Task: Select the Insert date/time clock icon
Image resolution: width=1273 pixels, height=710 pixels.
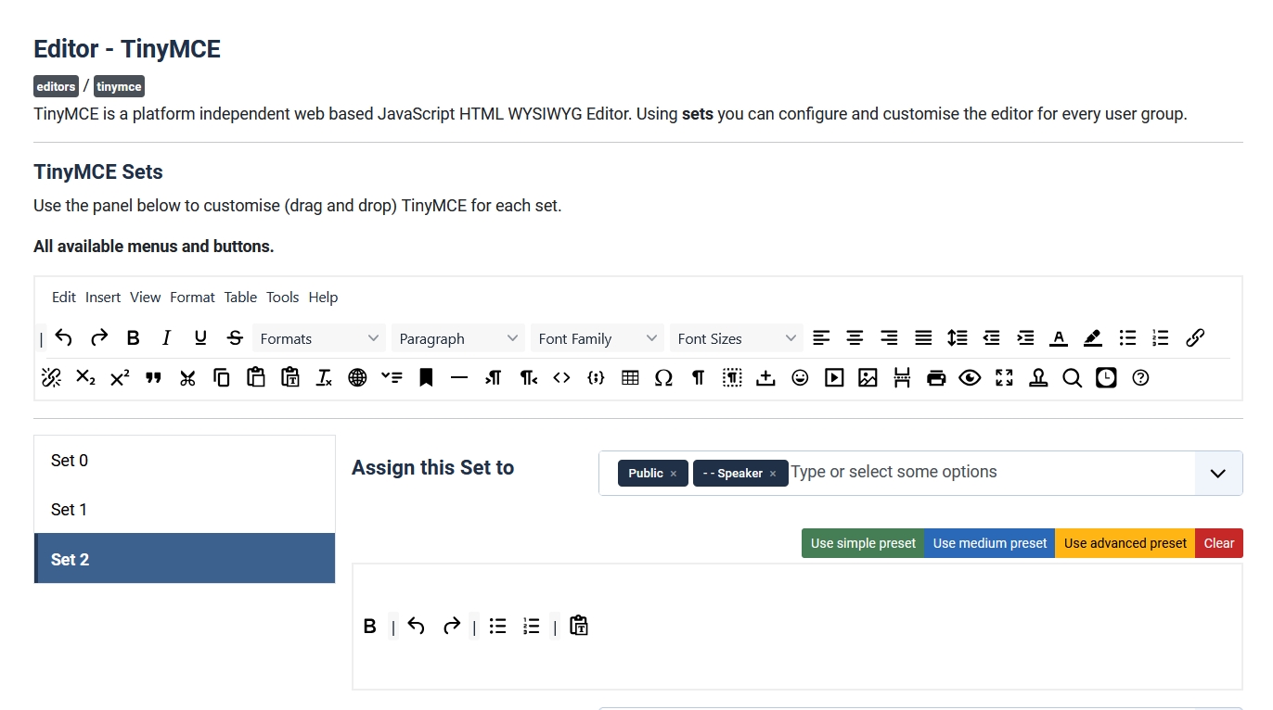Action: [1105, 377]
